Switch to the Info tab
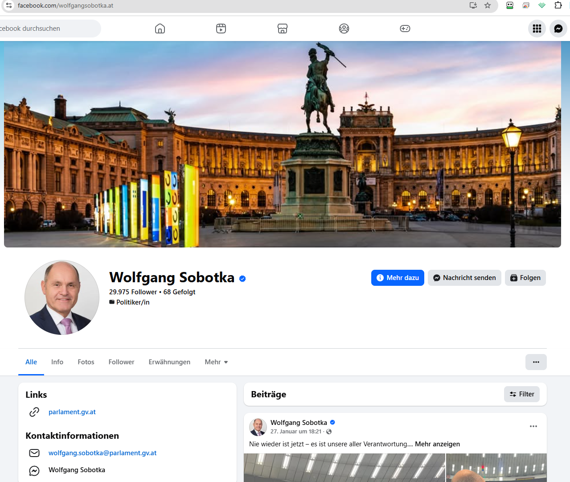The height and width of the screenshot is (482, 570). pos(57,362)
